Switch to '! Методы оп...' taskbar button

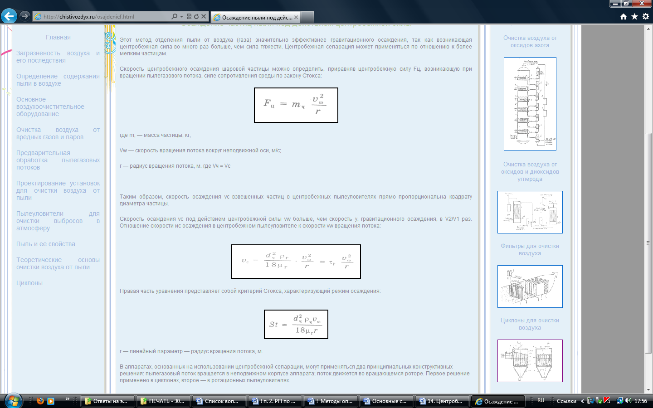tap(331, 401)
